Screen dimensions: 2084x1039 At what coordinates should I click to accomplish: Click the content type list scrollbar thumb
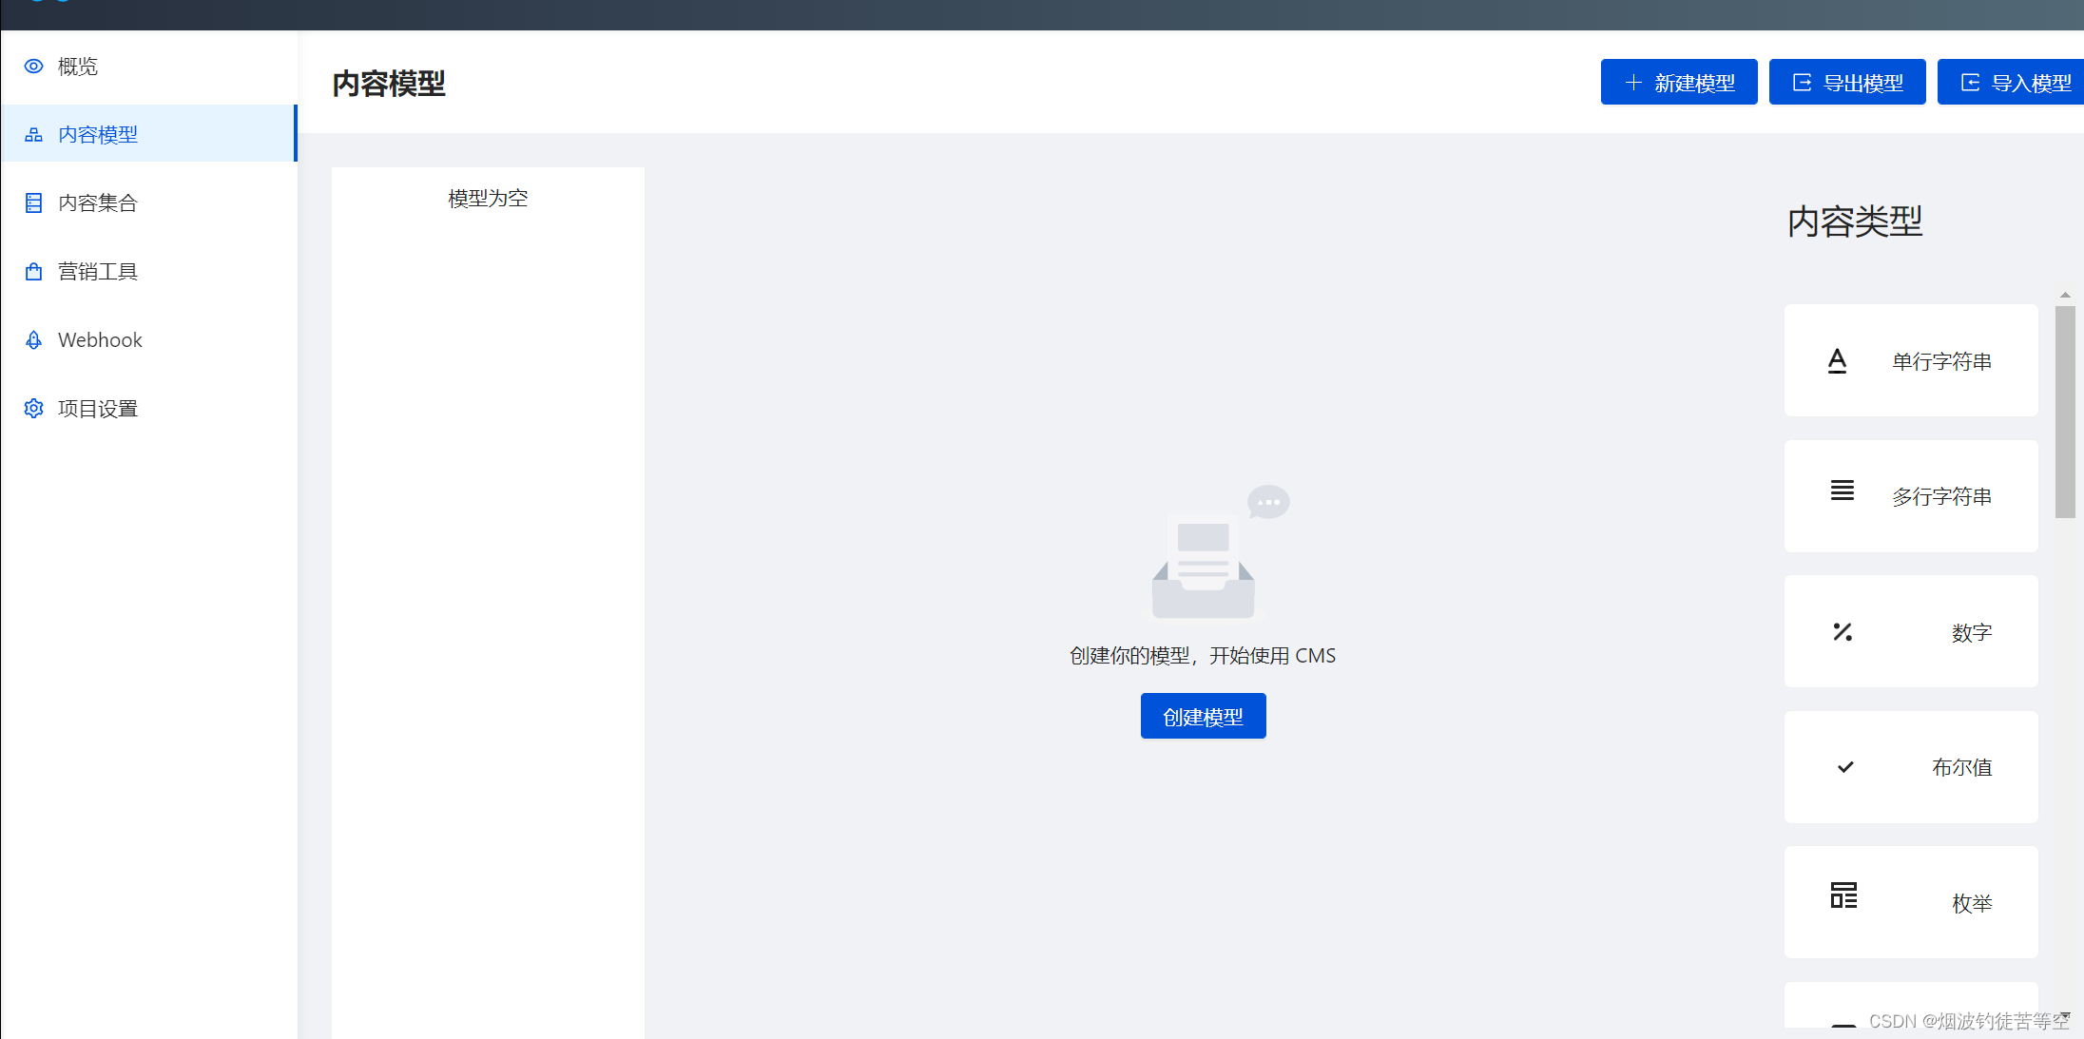click(x=2064, y=411)
